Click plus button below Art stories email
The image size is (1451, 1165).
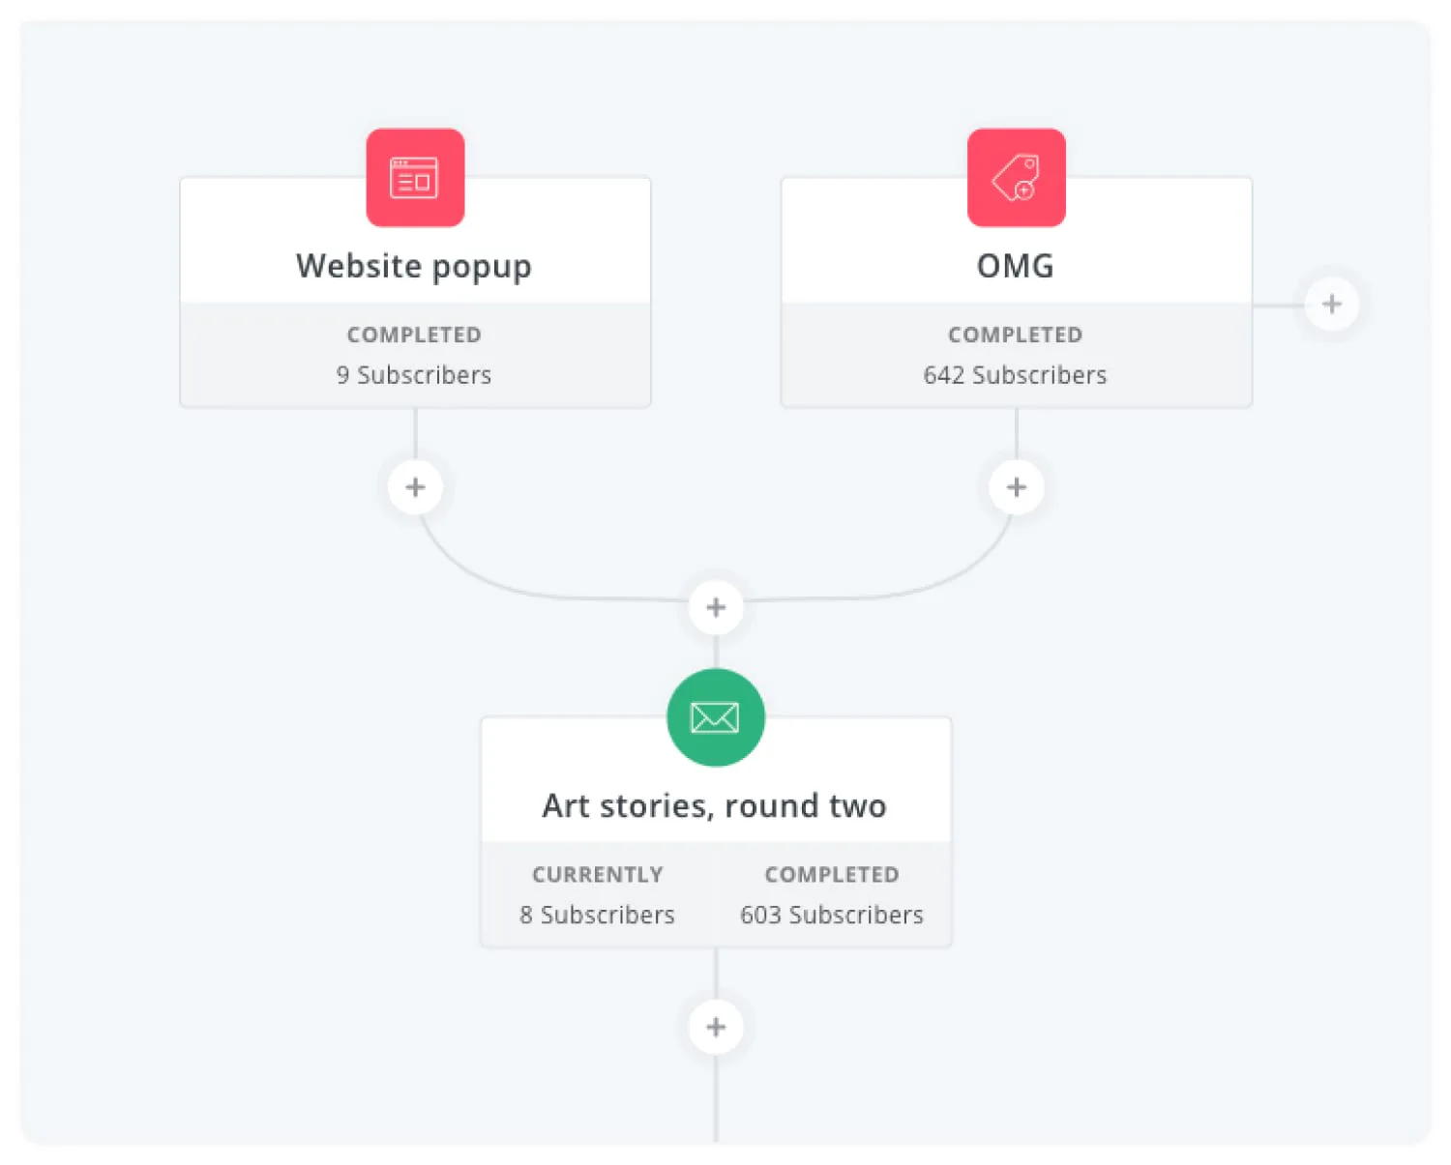point(716,1027)
